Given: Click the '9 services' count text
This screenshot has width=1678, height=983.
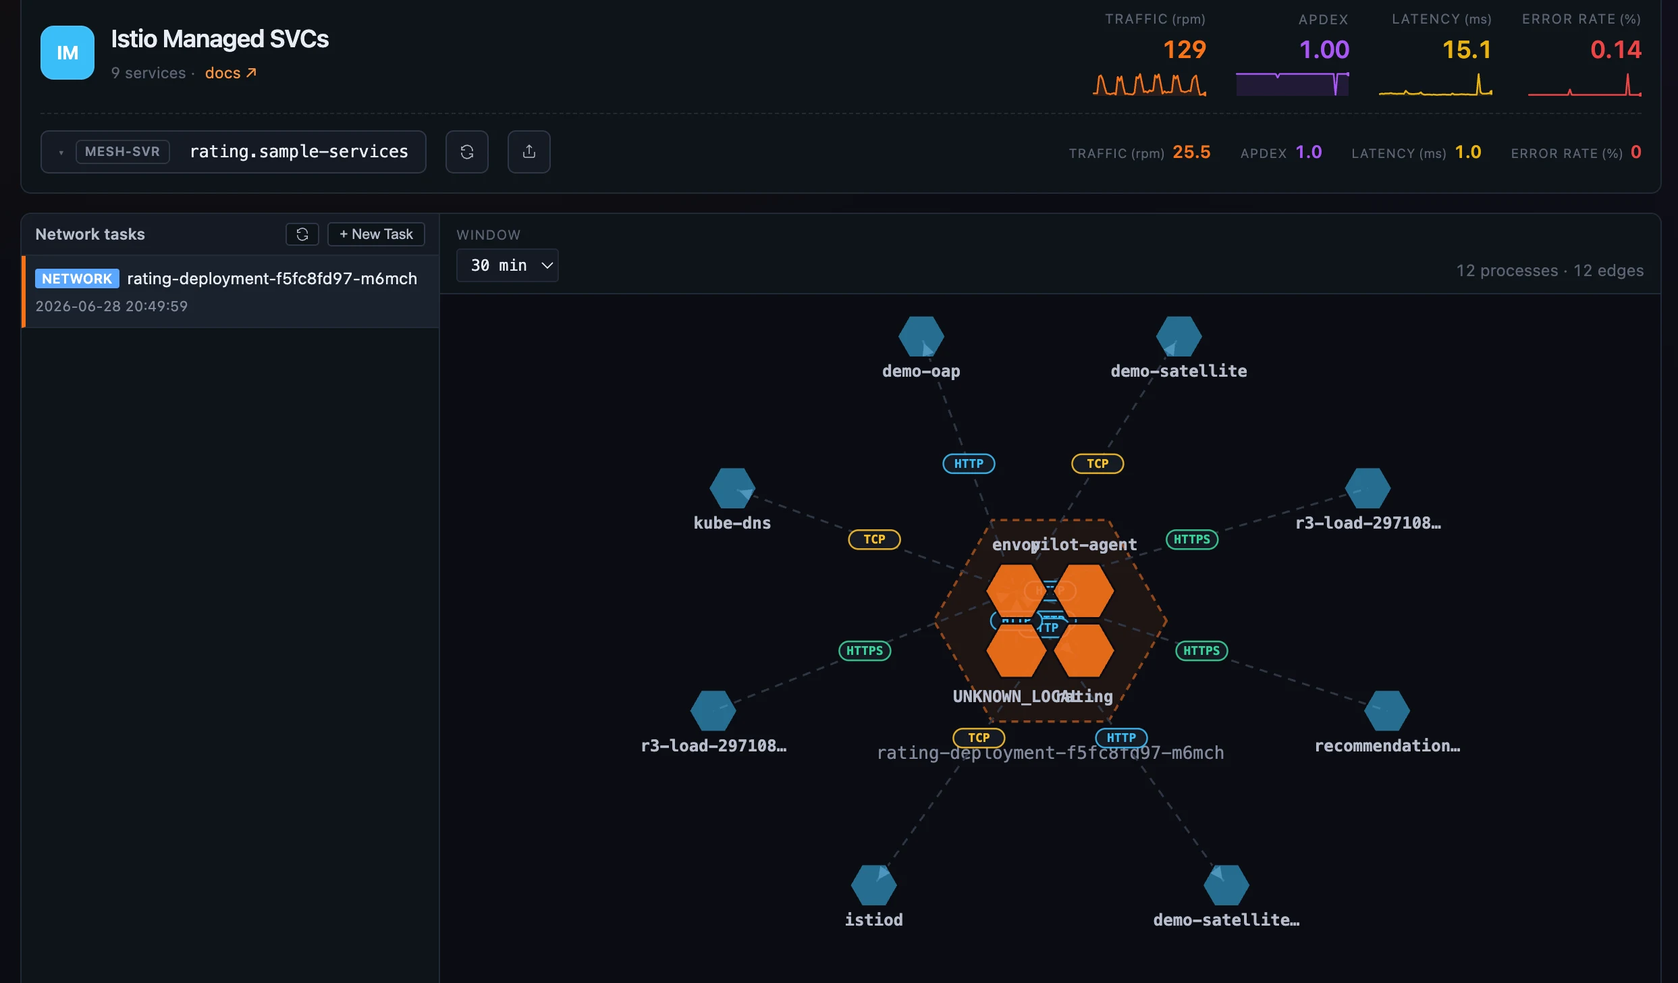Looking at the screenshot, I should click(148, 73).
